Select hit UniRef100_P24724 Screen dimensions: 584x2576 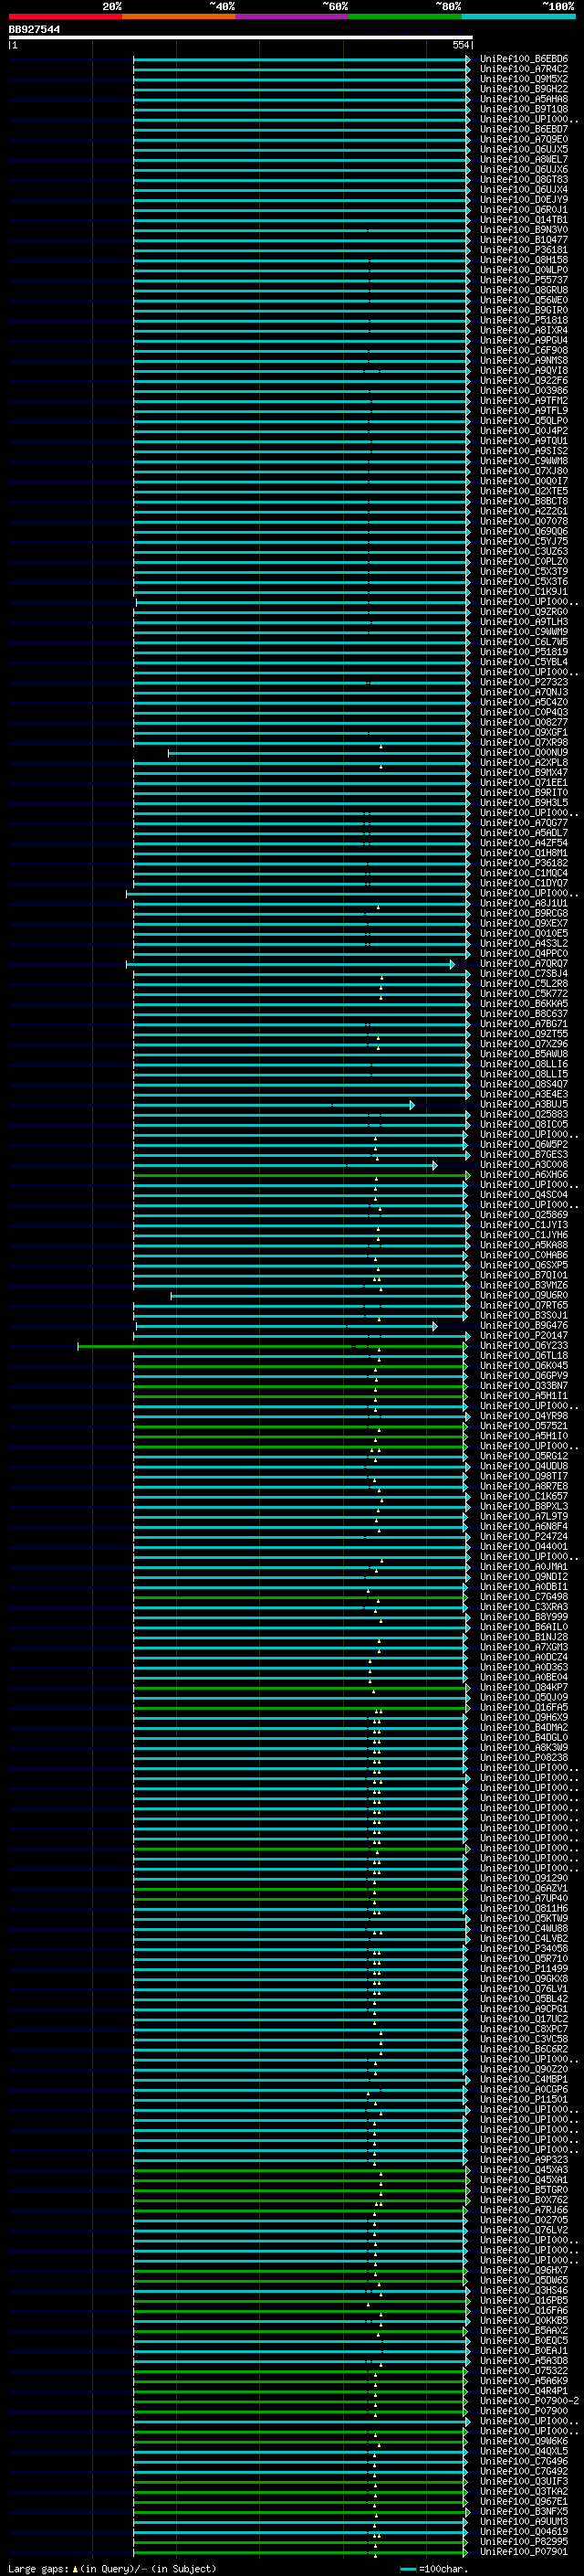[x=524, y=1537]
